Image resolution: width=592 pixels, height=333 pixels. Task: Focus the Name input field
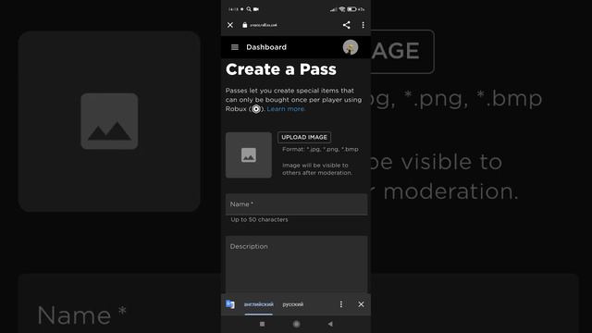pyautogui.click(x=296, y=204)
